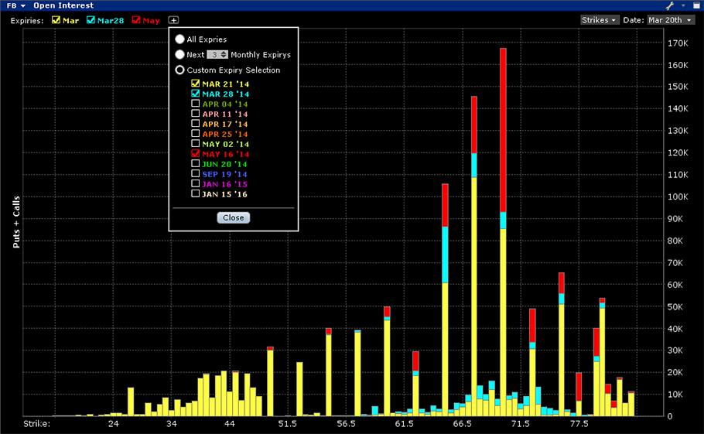
Task: Uncheck MAY 16 '14 expiry
Action: 195,153
